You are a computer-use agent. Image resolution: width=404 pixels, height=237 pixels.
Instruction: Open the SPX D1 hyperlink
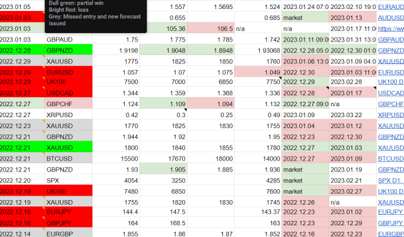click(x=391, y=181)
